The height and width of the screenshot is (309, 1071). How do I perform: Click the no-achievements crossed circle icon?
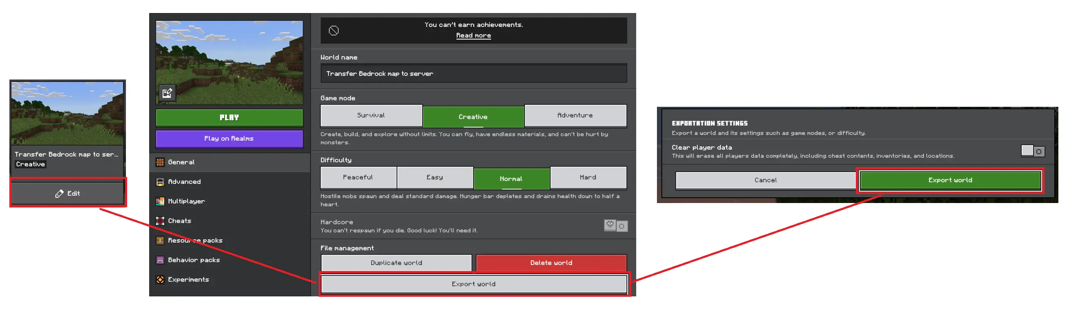(x=333, y=31)
